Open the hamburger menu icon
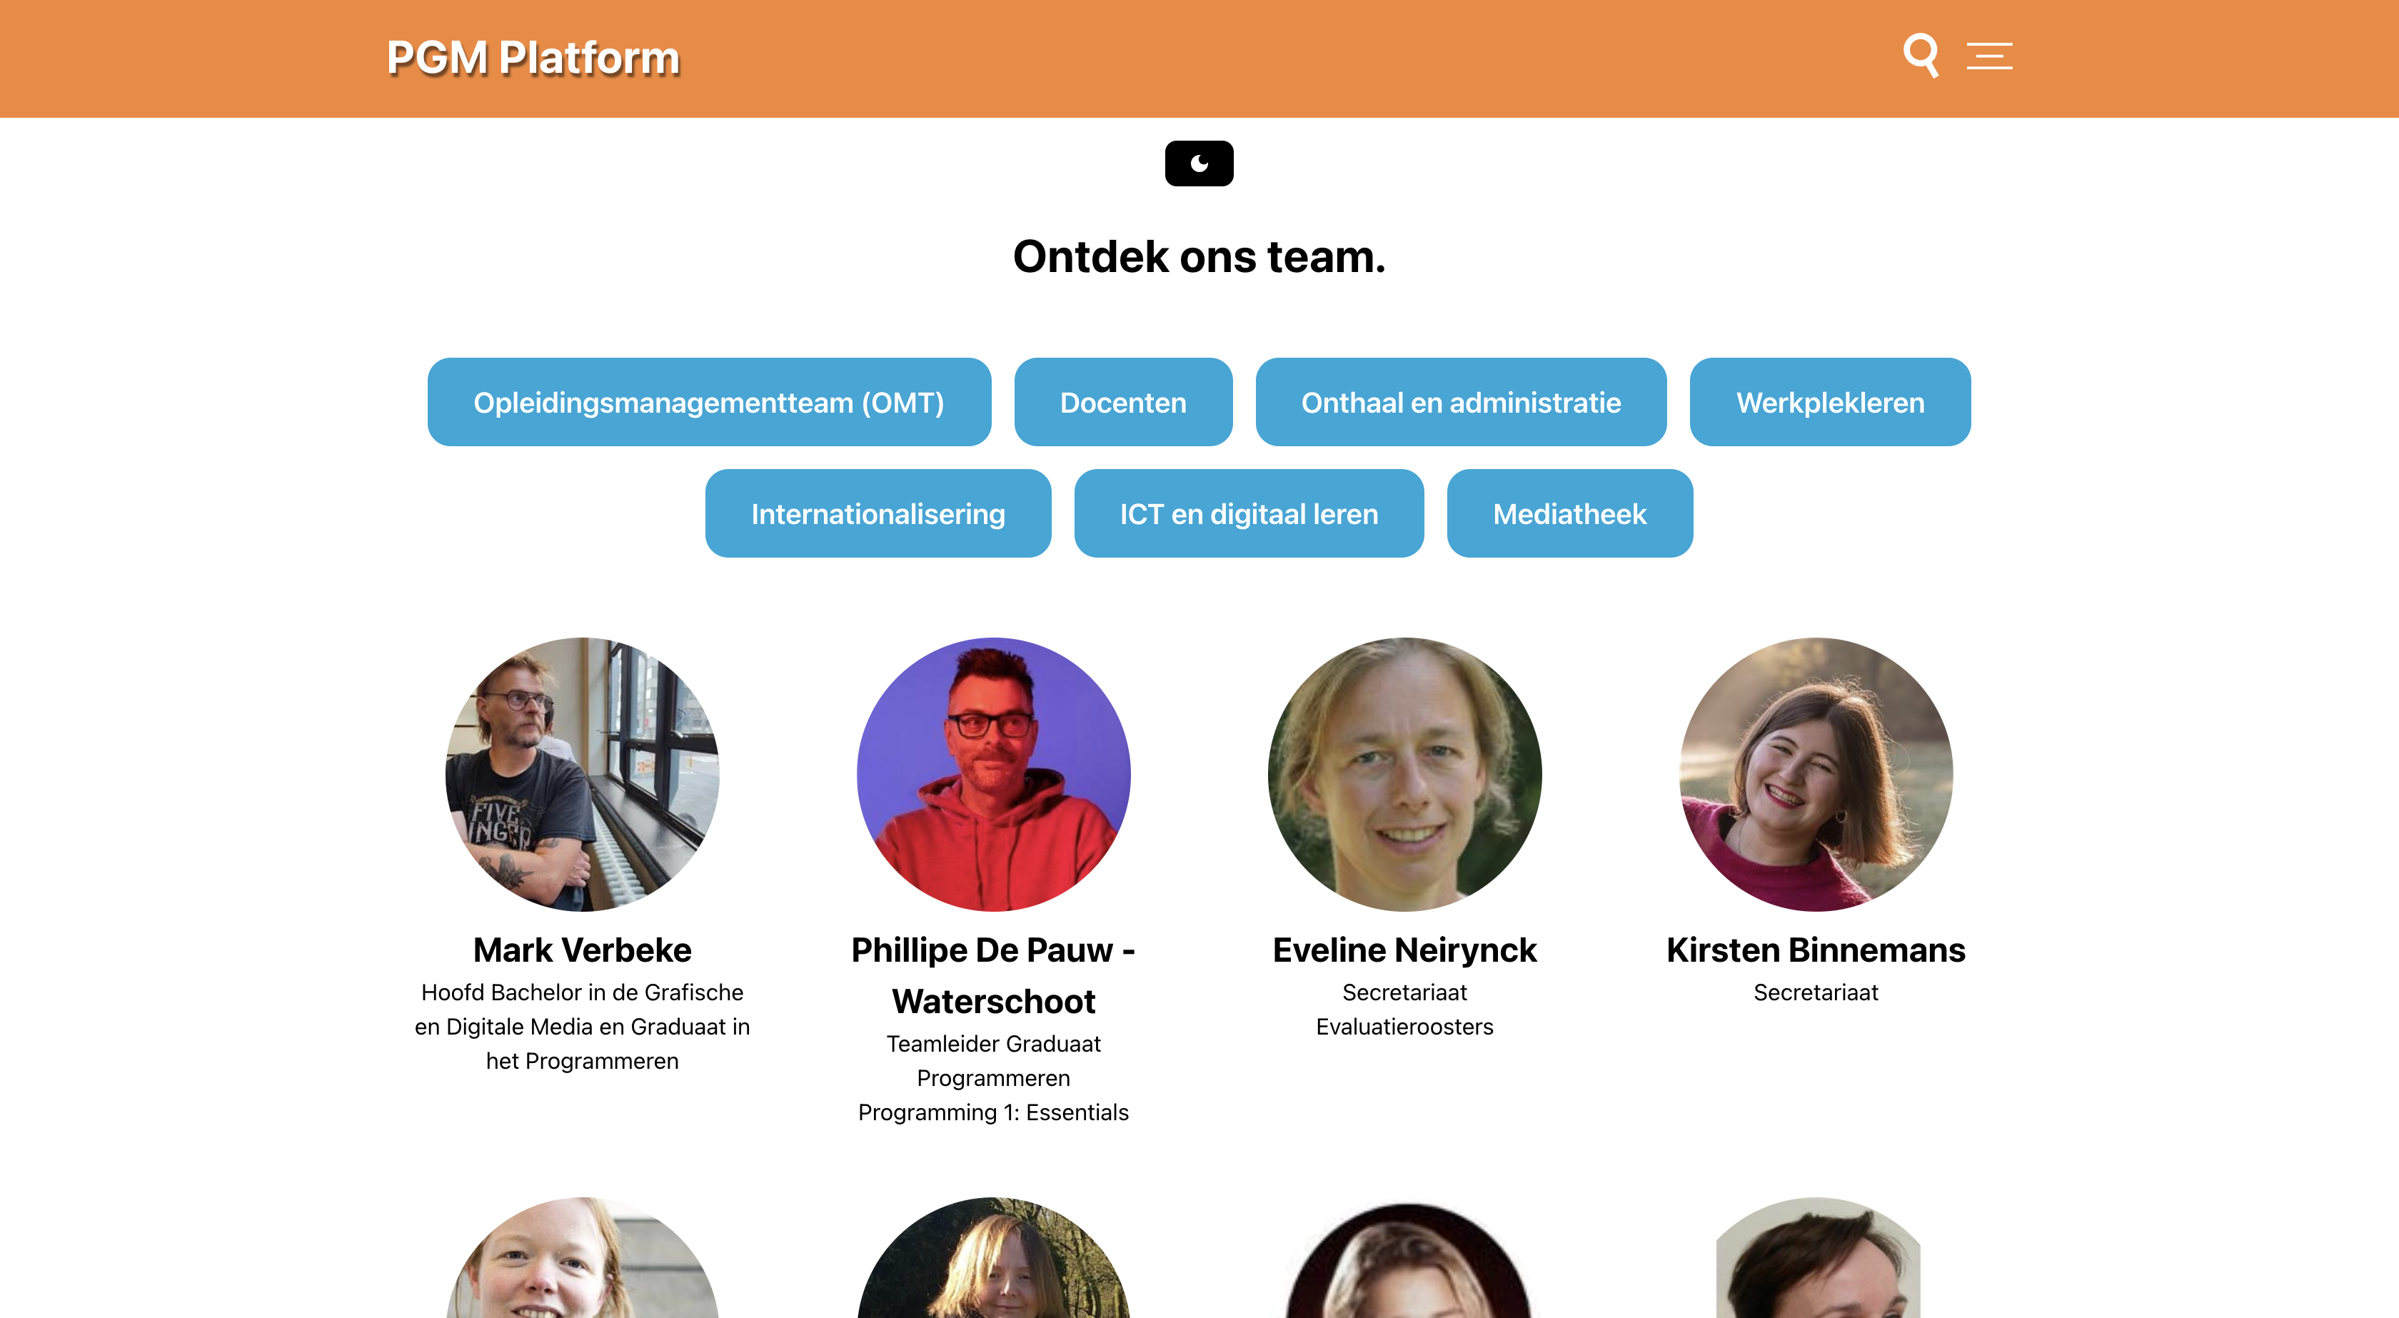 1989,56
